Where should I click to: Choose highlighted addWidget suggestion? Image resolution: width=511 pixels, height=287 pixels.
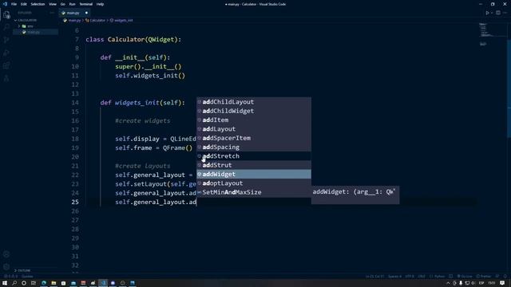pos(254,174)
